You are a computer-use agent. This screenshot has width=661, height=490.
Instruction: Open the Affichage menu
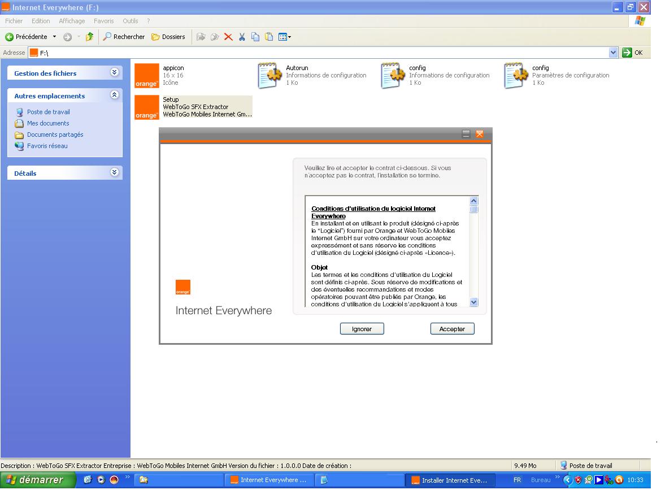72,21
